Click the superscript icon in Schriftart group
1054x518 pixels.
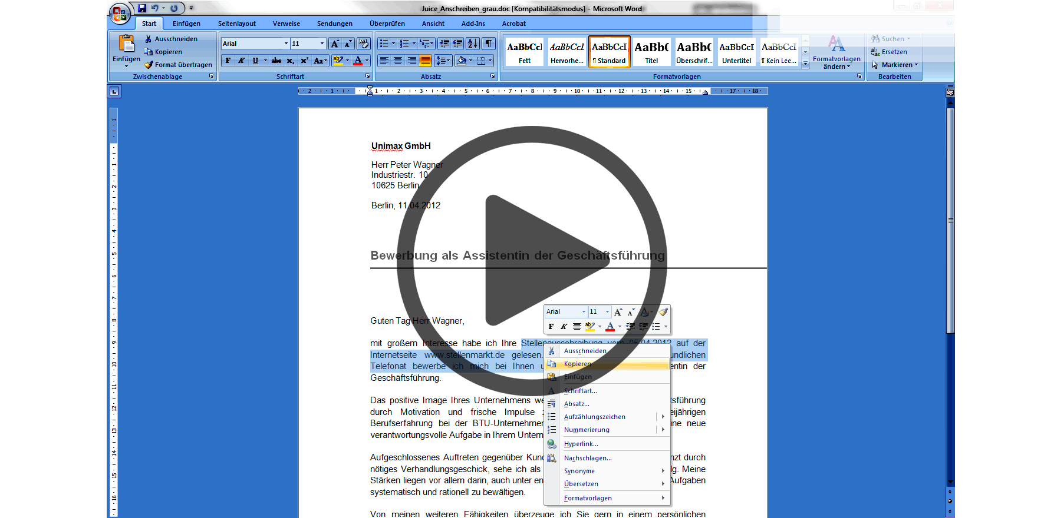click(x=304, y=61)
